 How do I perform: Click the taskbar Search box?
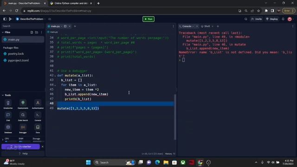(115, 162)
